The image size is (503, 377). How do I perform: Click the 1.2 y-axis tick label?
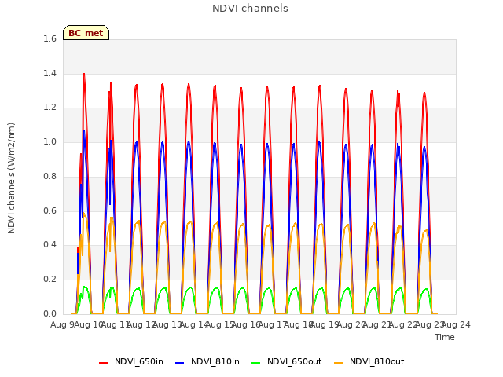click(x=50, y=108)
